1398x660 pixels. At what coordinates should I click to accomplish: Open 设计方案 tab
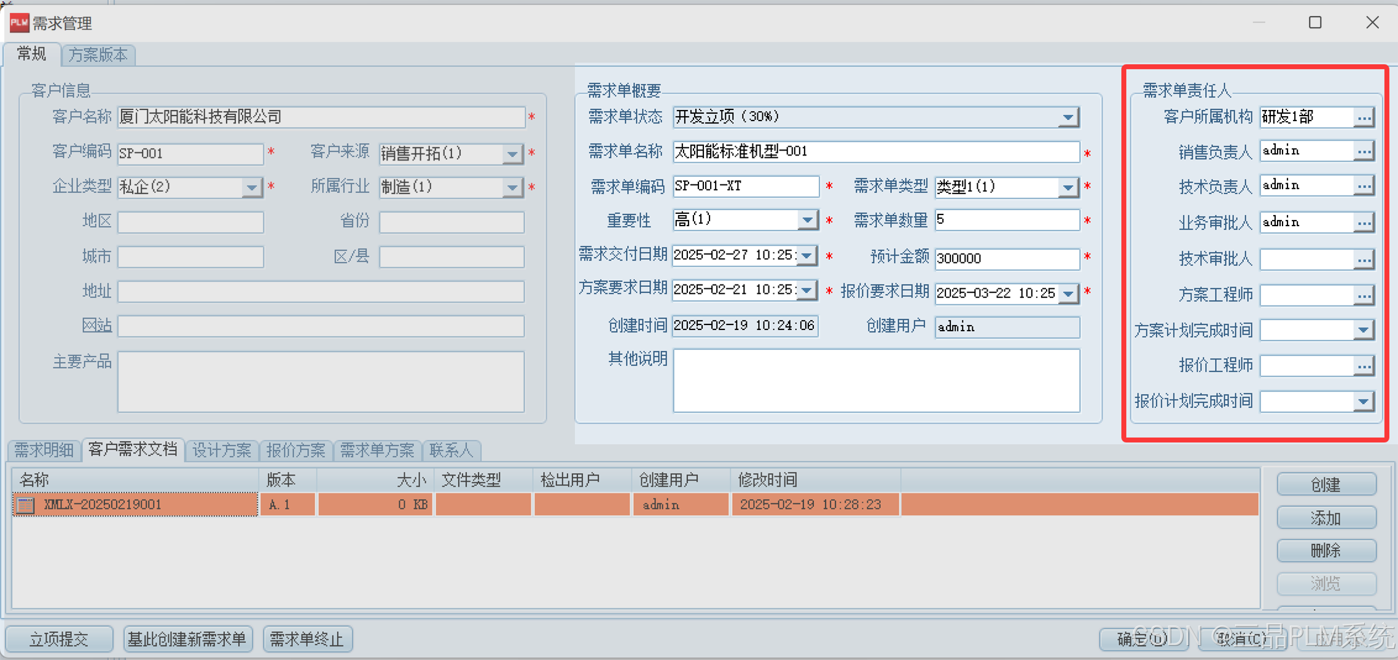(x=222, y=450)
